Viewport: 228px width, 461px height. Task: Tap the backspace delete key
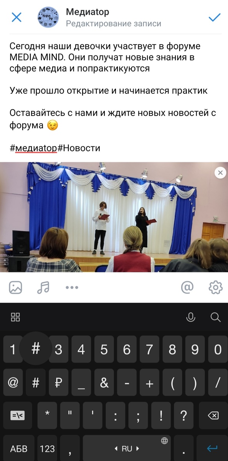(213, 416)
